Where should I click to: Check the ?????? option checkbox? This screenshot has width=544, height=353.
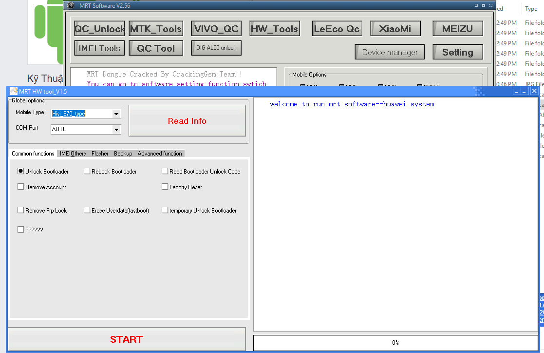click(x=21, y=229)
